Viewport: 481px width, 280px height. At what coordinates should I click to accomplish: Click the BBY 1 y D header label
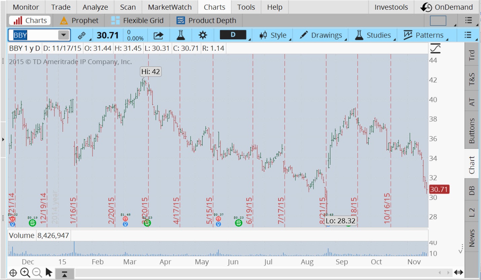25,48
